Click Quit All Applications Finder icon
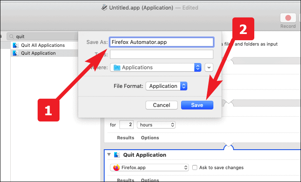 (x=15, y=45)
